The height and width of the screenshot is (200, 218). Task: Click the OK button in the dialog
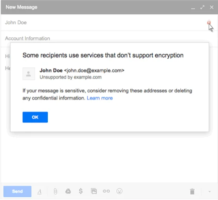(35, 117)
